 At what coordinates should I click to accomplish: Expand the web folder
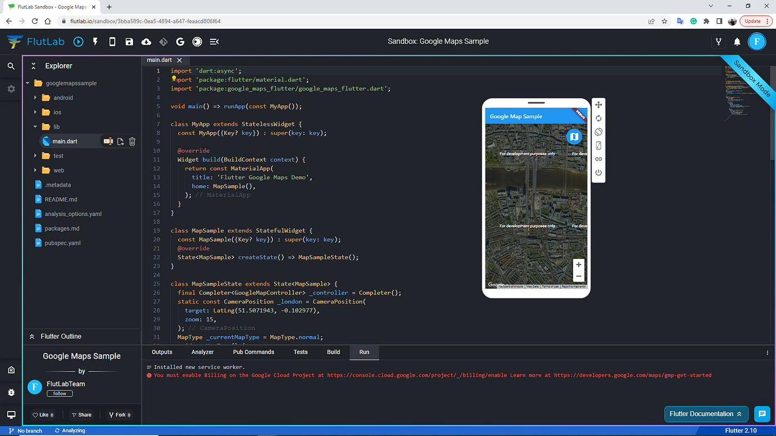[35, 170]
